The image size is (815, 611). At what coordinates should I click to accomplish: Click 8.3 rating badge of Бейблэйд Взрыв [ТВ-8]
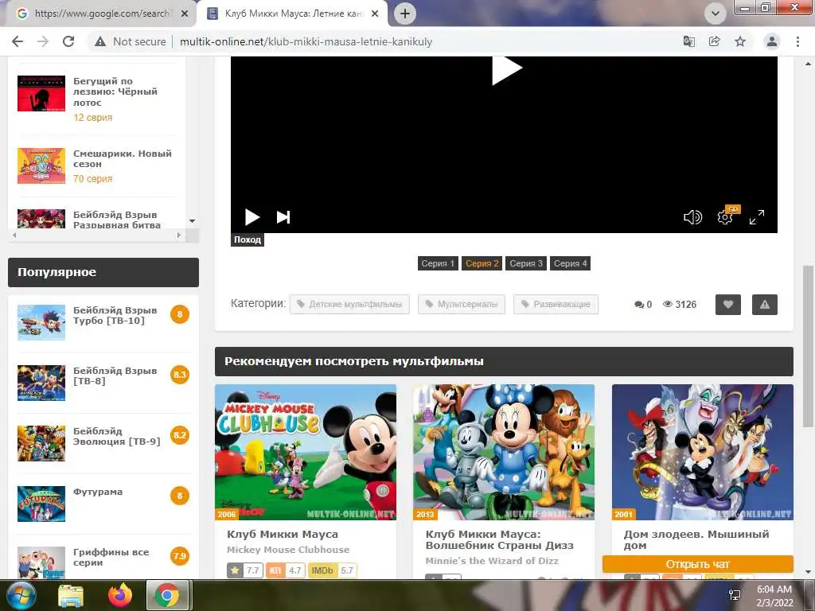(180, 375)
